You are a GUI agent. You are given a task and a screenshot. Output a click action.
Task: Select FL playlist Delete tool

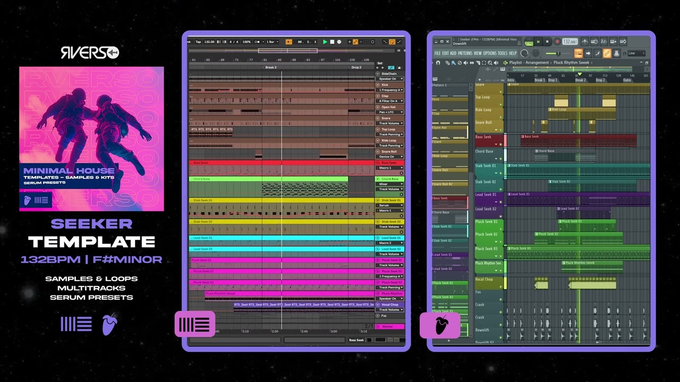click(460, 63)
